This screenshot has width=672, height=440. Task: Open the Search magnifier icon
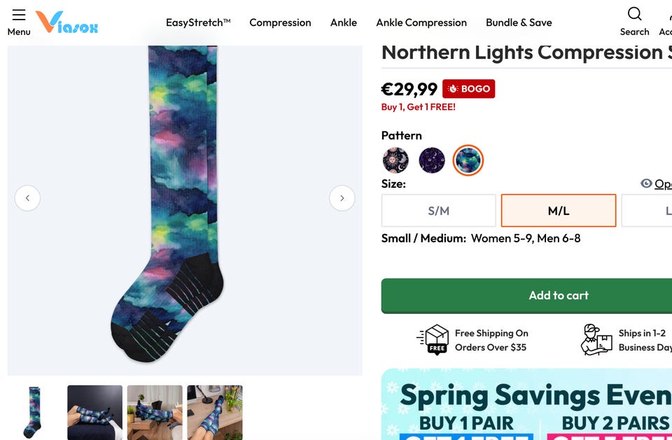coord(634,15)
